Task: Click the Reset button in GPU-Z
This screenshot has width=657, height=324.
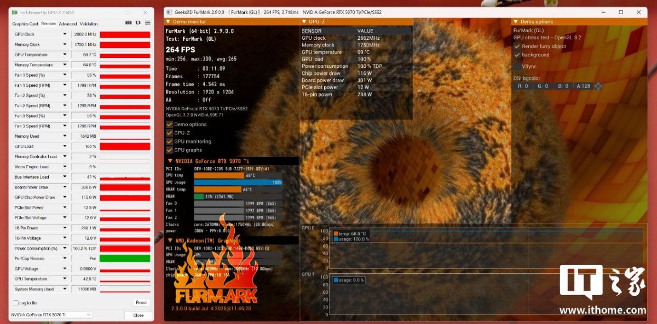Action: [x=141, y=303]
